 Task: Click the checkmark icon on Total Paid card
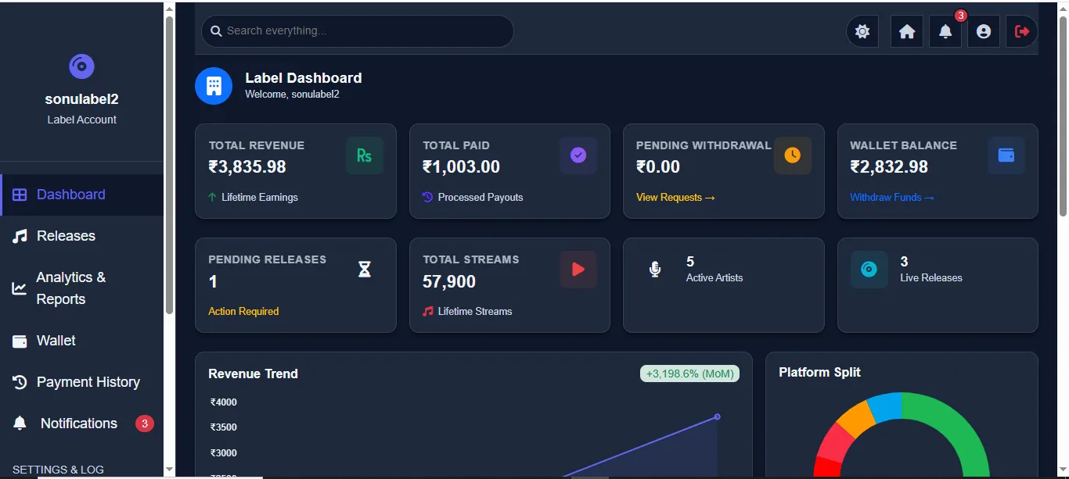pyautogui.click(x=578, y=155)
